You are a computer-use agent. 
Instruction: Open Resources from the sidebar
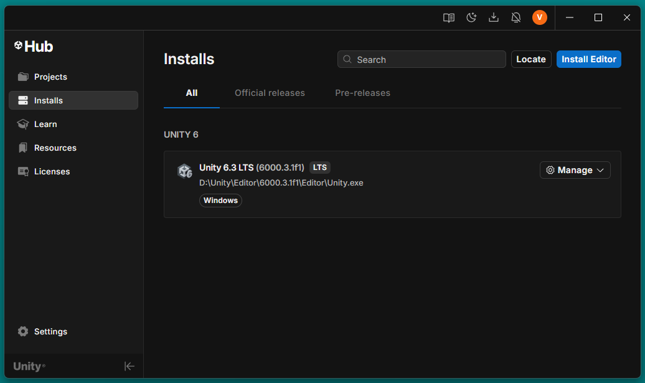coord(55,148)
